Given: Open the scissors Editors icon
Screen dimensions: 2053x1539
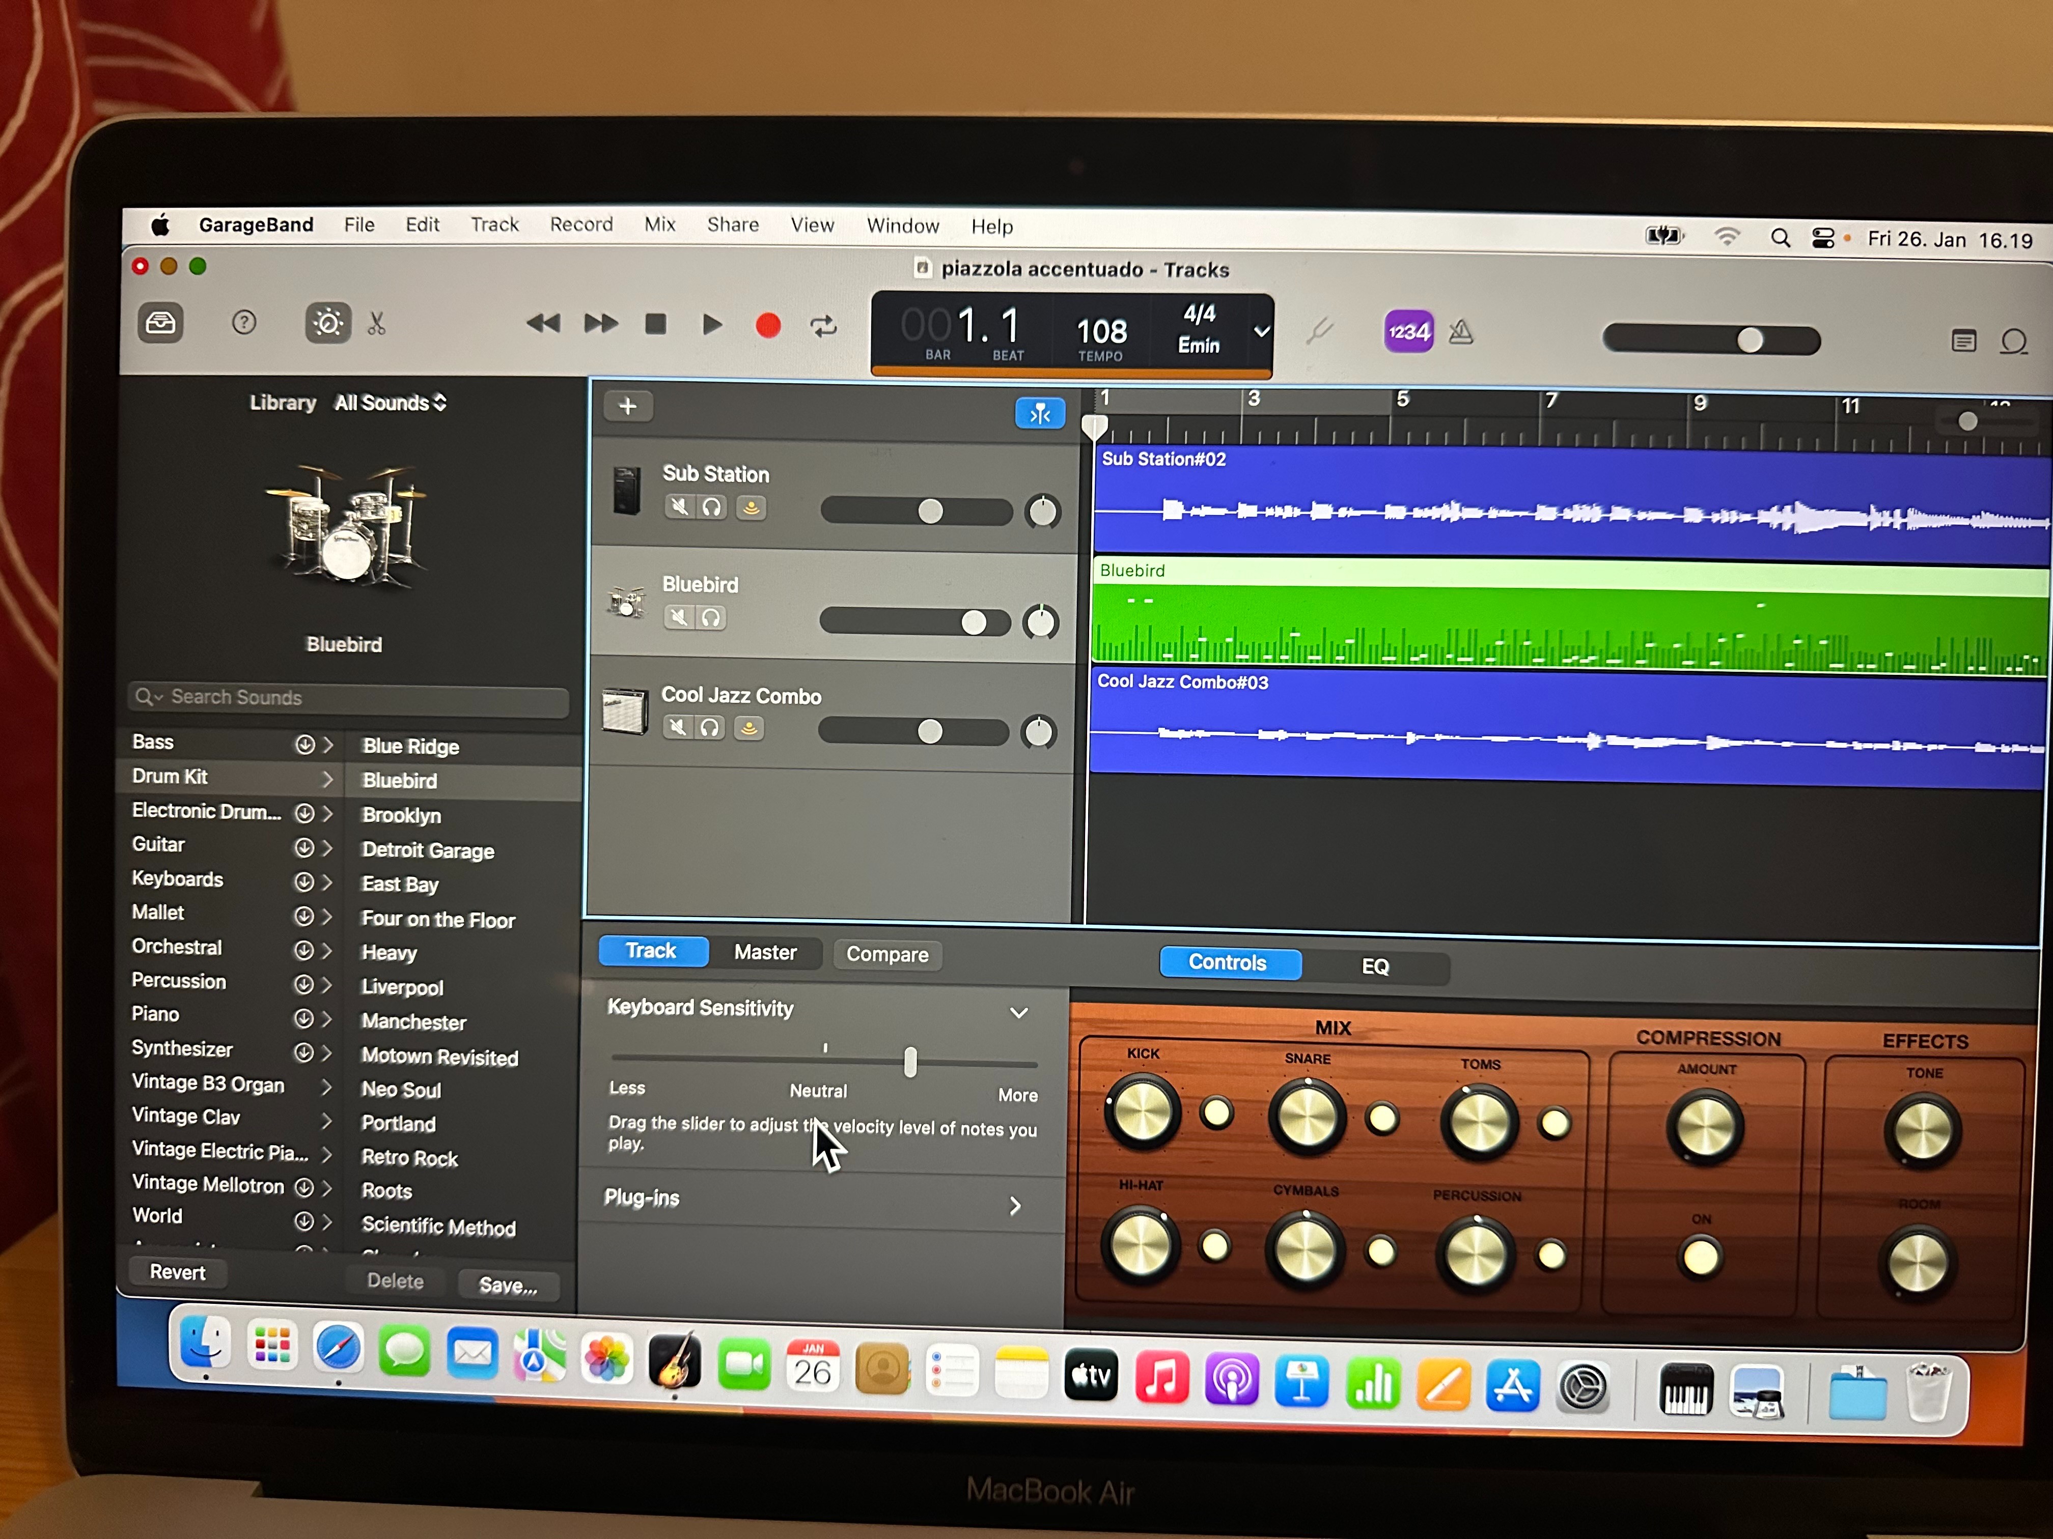Looking at the screenshot, I should pos(376,324).
